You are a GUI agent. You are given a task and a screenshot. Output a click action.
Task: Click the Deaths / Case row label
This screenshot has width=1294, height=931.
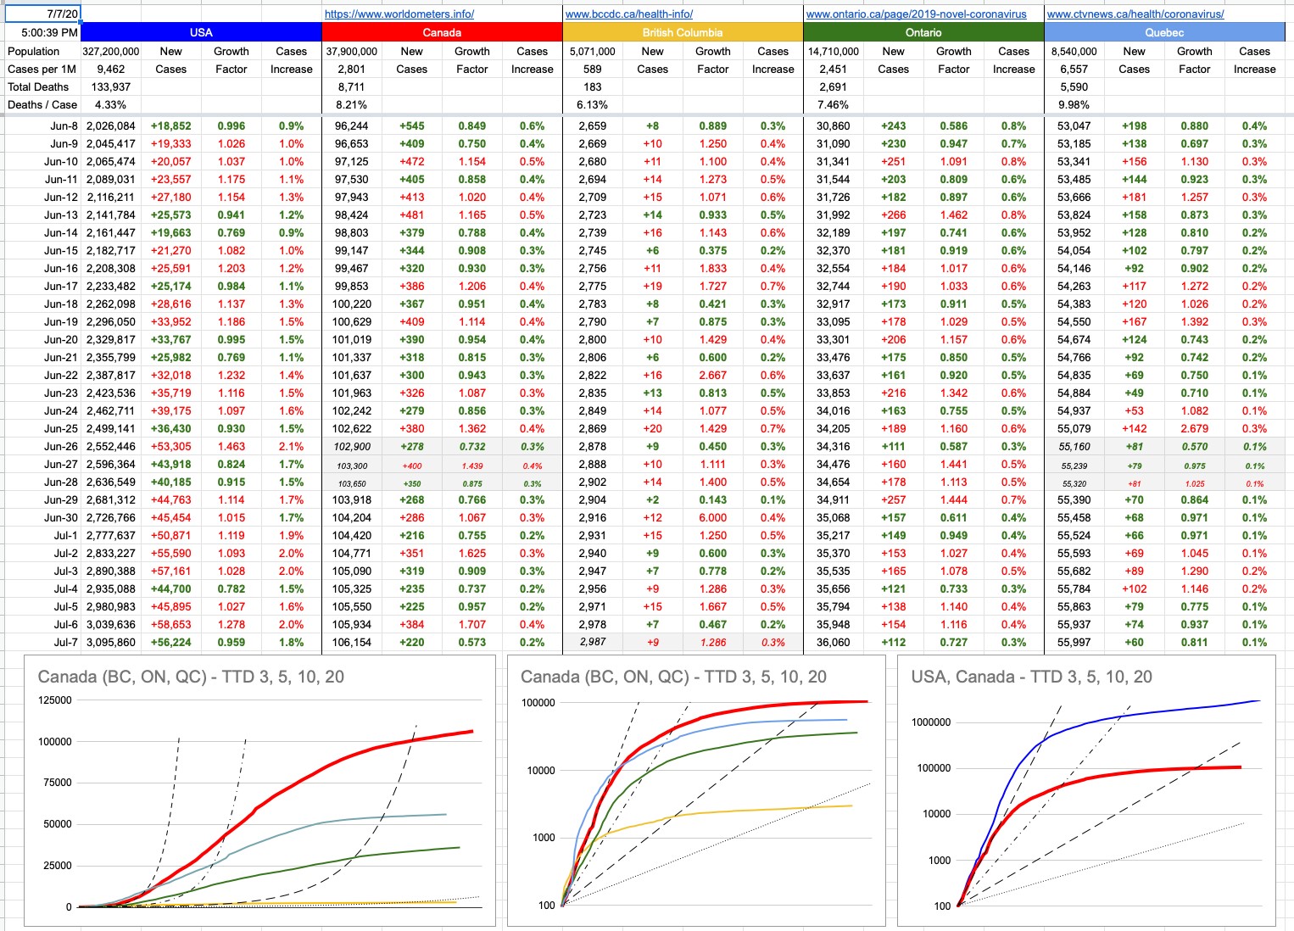tap(43, 104)
